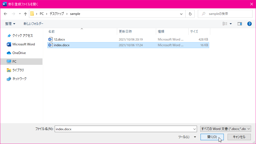Change view with the view icon
The height and width of the screenshot is (144, 256).
click(x=225, y=24)
